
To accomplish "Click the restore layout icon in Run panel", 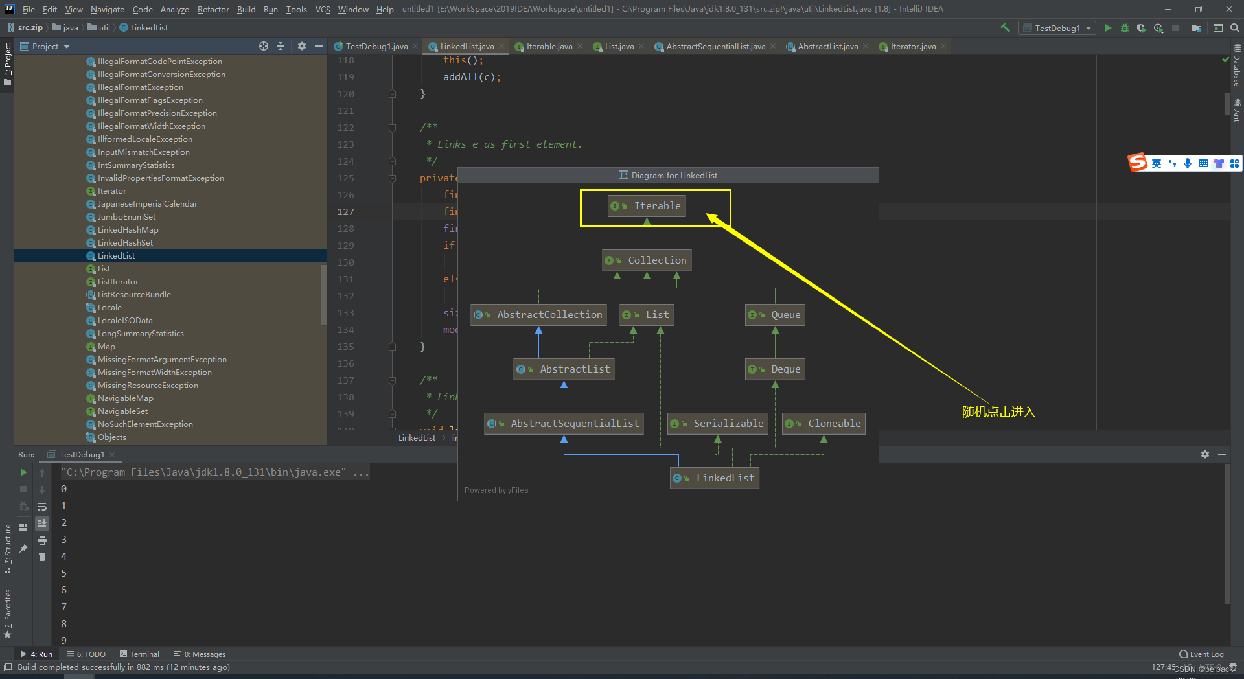I will coord(23,527).
